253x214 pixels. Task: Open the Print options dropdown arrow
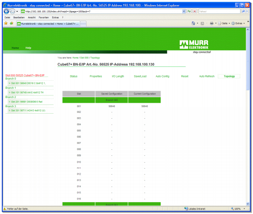tap(216, 23)
